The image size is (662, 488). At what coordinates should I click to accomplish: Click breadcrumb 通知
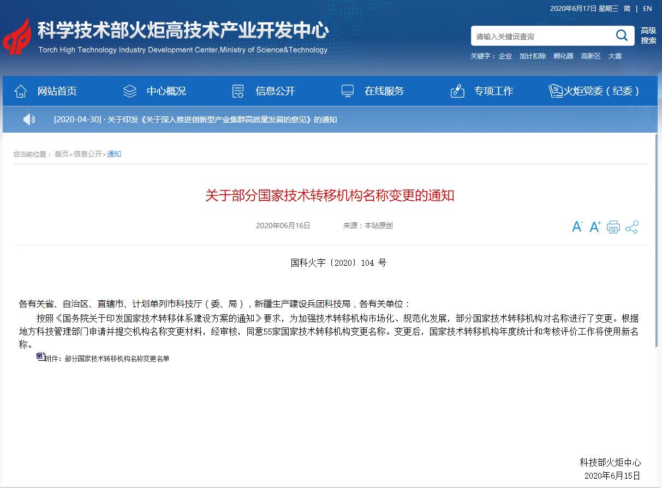[114, 154]
